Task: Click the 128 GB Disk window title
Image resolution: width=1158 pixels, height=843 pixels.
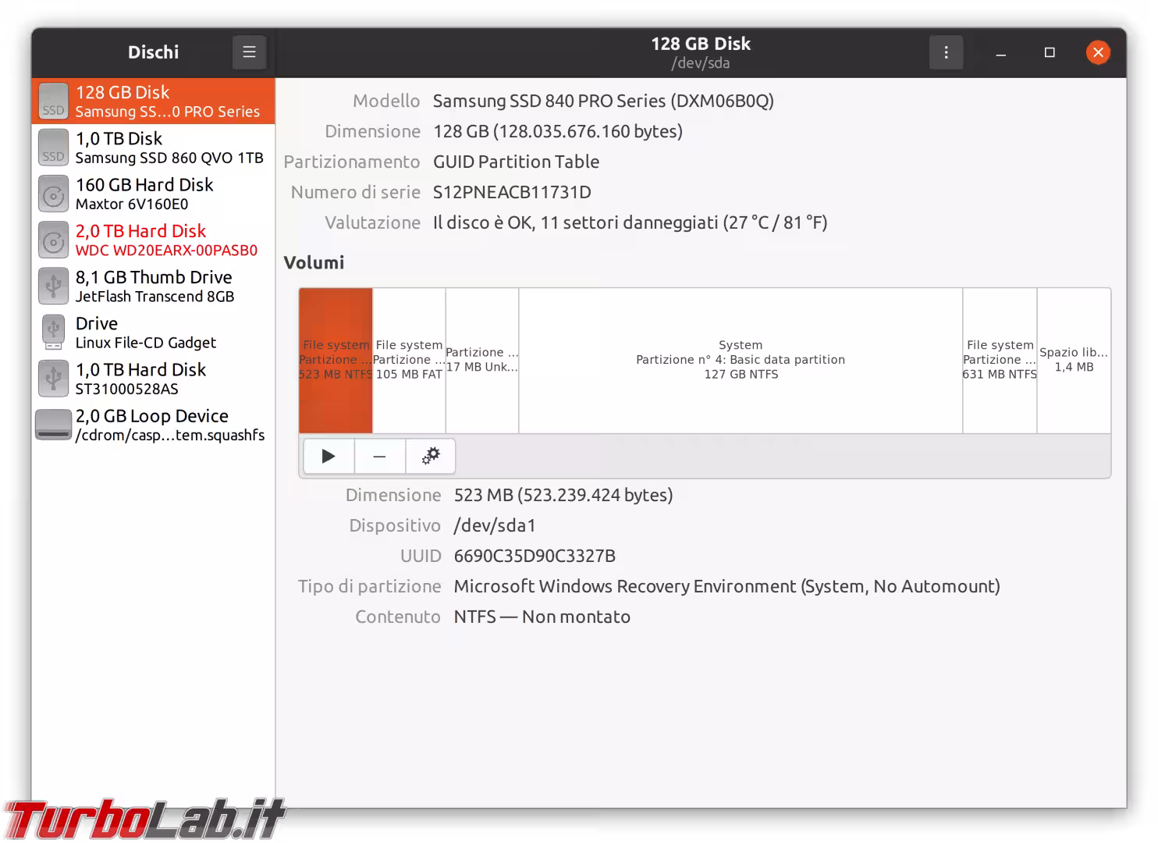Action: click(x=701, y=44)
